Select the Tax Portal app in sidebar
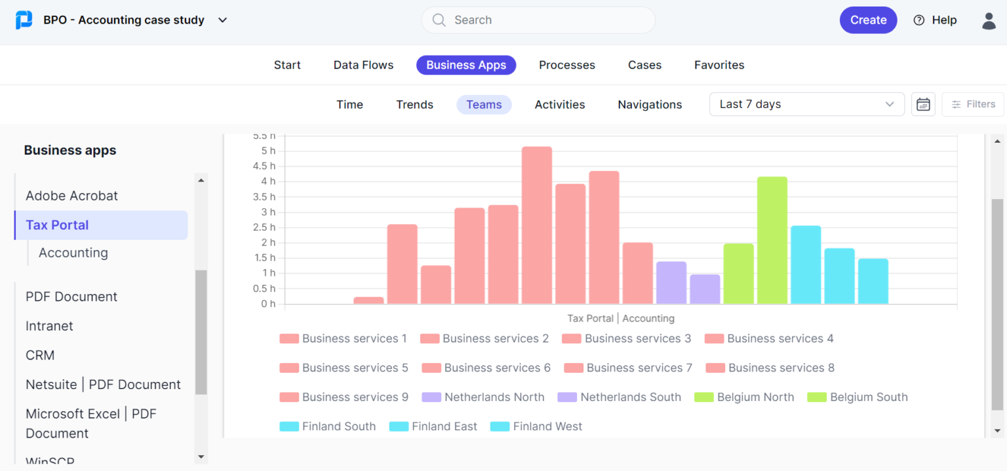This screenshot has height=471, width=1007. [x=57, y=225]
